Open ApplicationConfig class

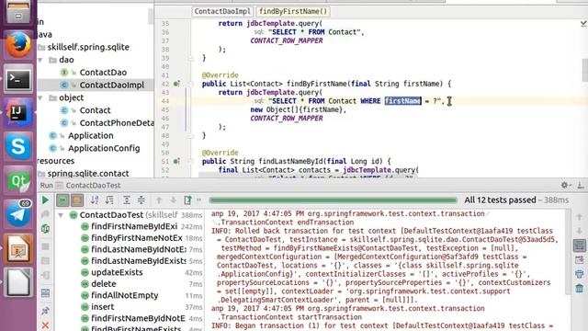tap(104, 148)
